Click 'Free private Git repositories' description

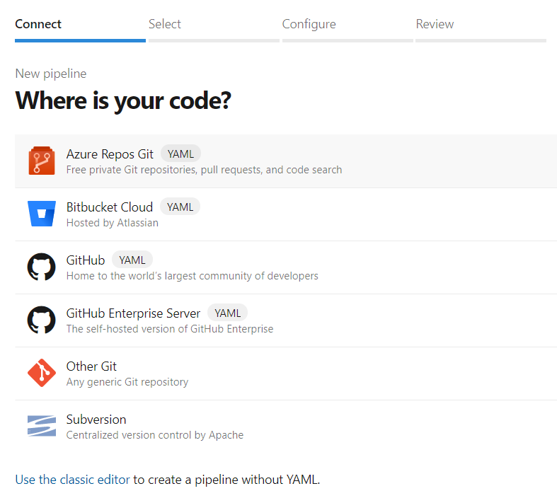[x=205, y=170]
